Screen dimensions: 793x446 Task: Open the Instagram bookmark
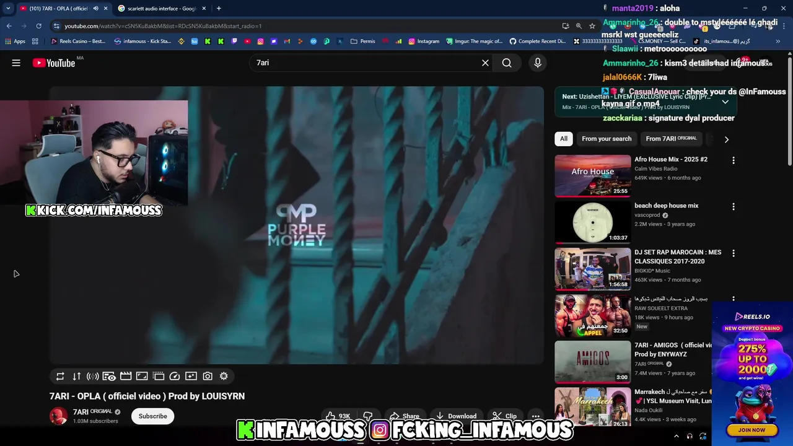[423, 42]
